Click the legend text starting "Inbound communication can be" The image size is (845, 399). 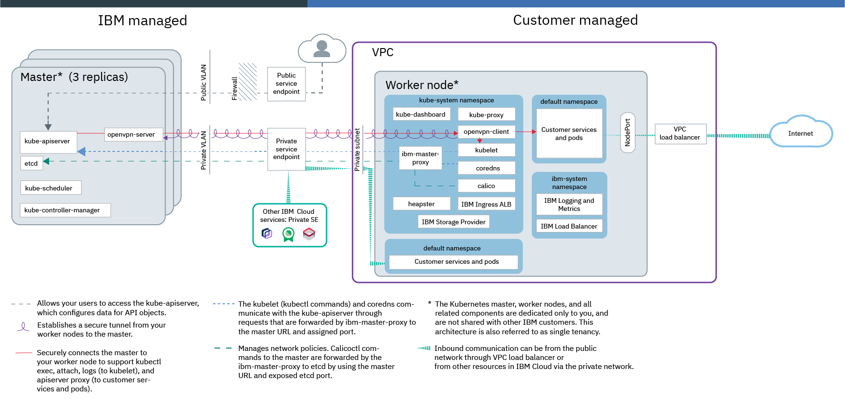[x=534, y=357]
